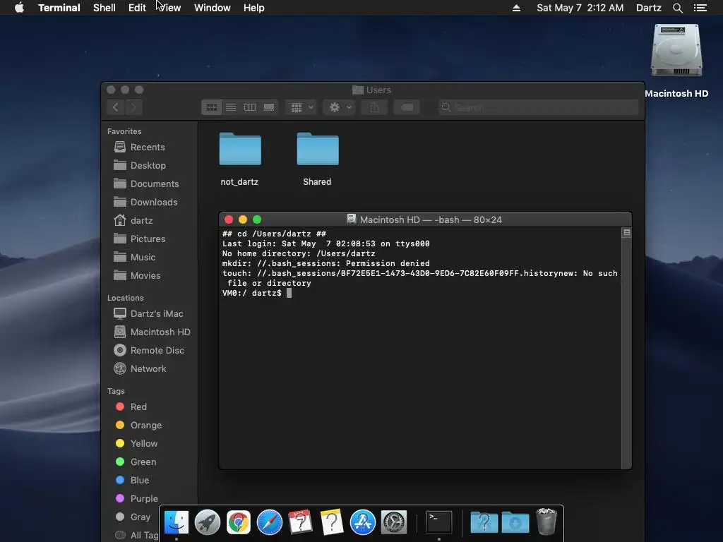723x542 pixels.
Task: Open the Apple menu
Action: [x=19, y=8]
